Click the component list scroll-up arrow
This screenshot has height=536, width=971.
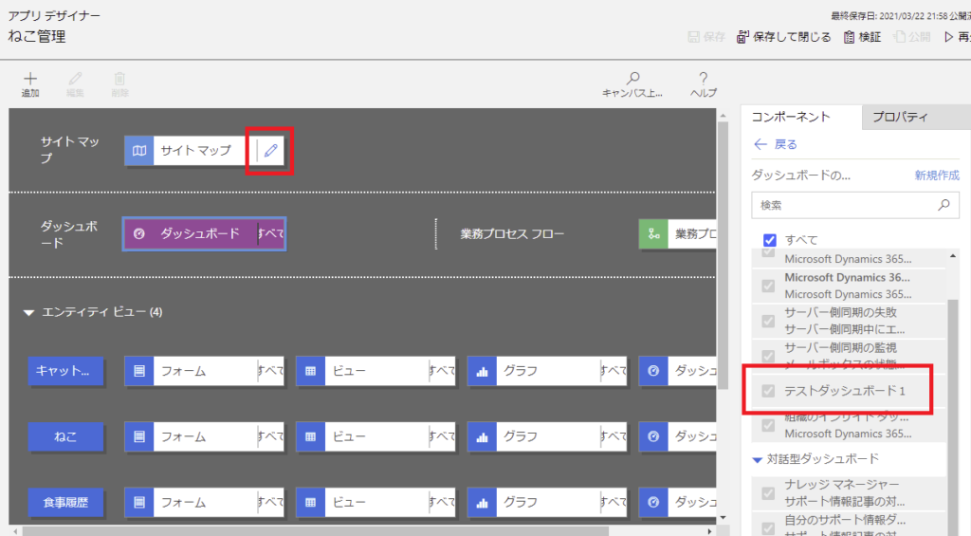click(x=952, y=256)
